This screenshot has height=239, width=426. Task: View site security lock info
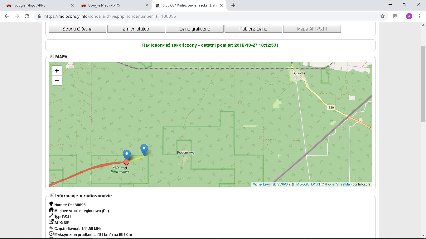pyautogui.click(x=39, y=16)
